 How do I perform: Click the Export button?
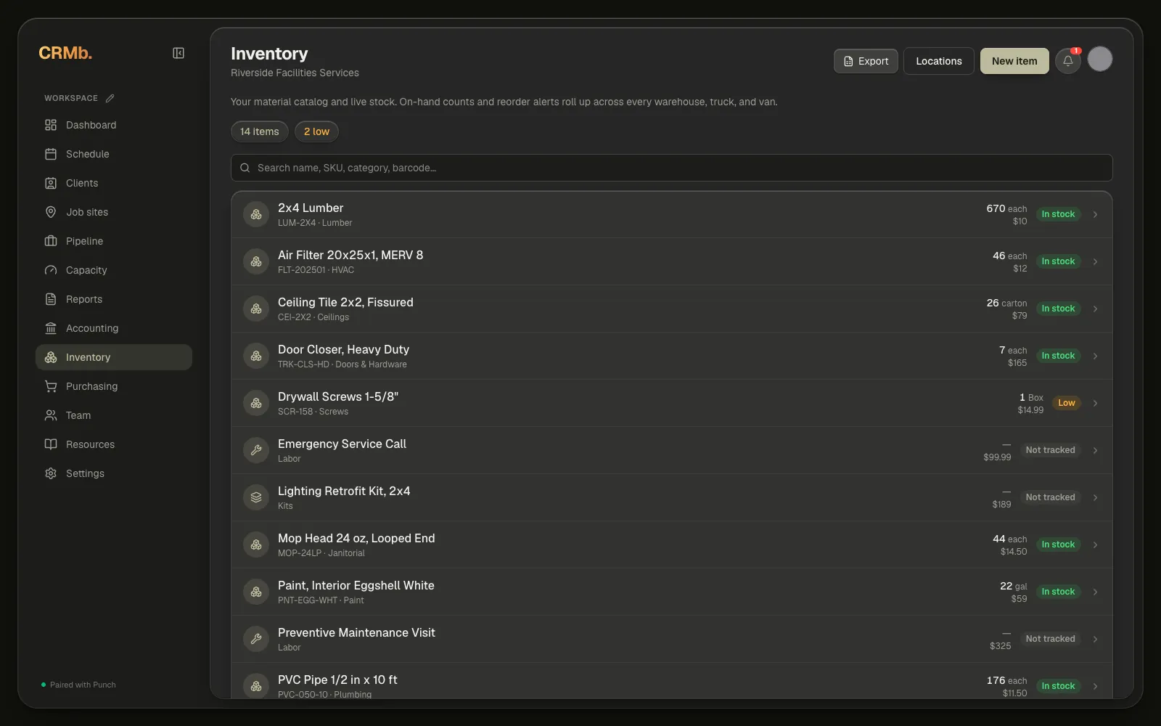[866, 61]
